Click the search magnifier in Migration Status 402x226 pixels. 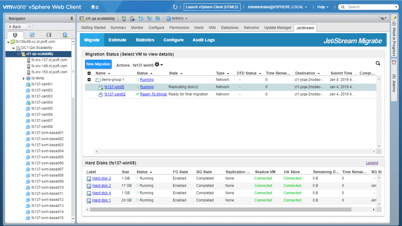(x=378, y=63)
